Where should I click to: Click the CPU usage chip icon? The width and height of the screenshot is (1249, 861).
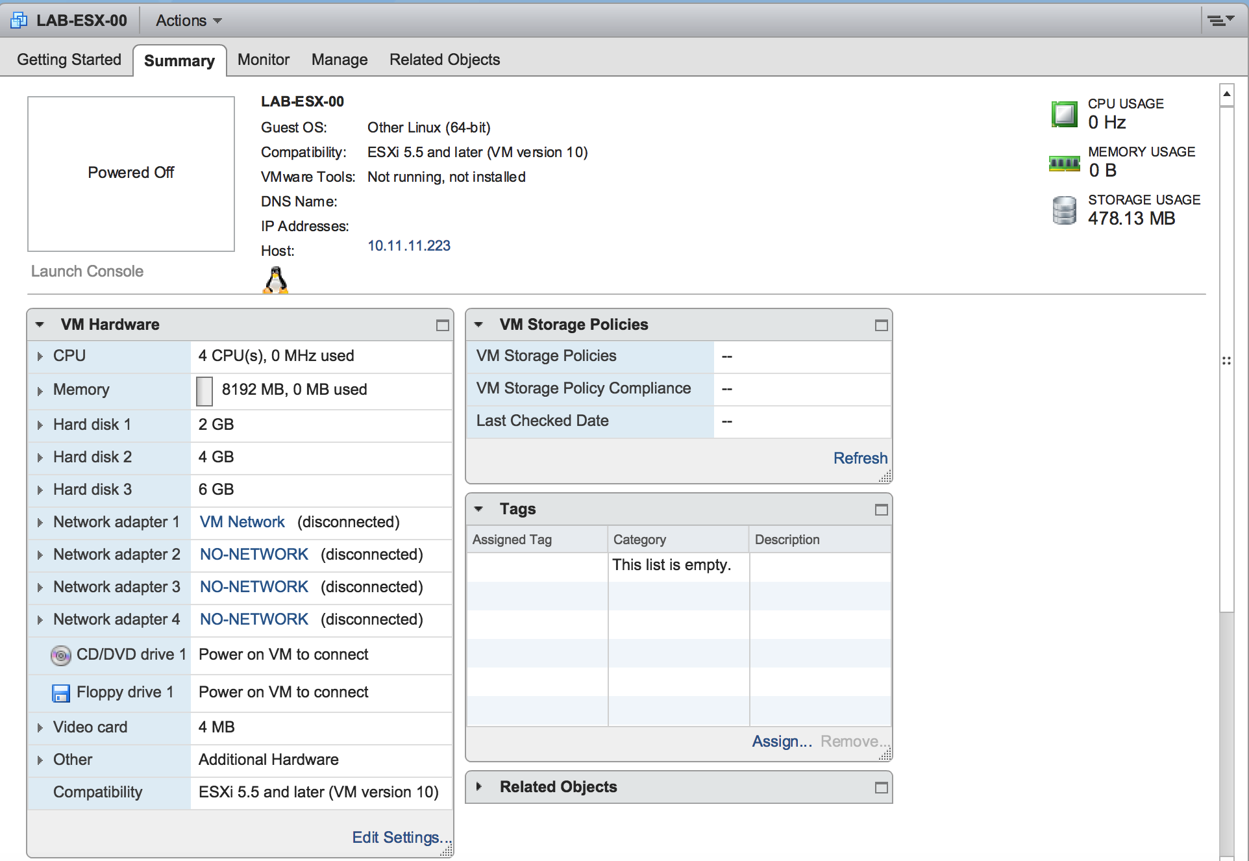1064,114
